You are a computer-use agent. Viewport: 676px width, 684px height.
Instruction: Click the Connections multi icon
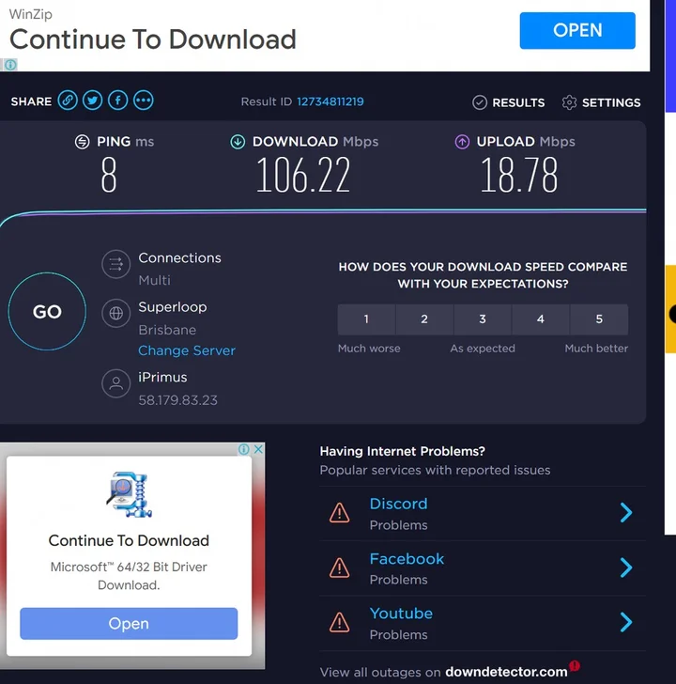[x=115, y=265]
